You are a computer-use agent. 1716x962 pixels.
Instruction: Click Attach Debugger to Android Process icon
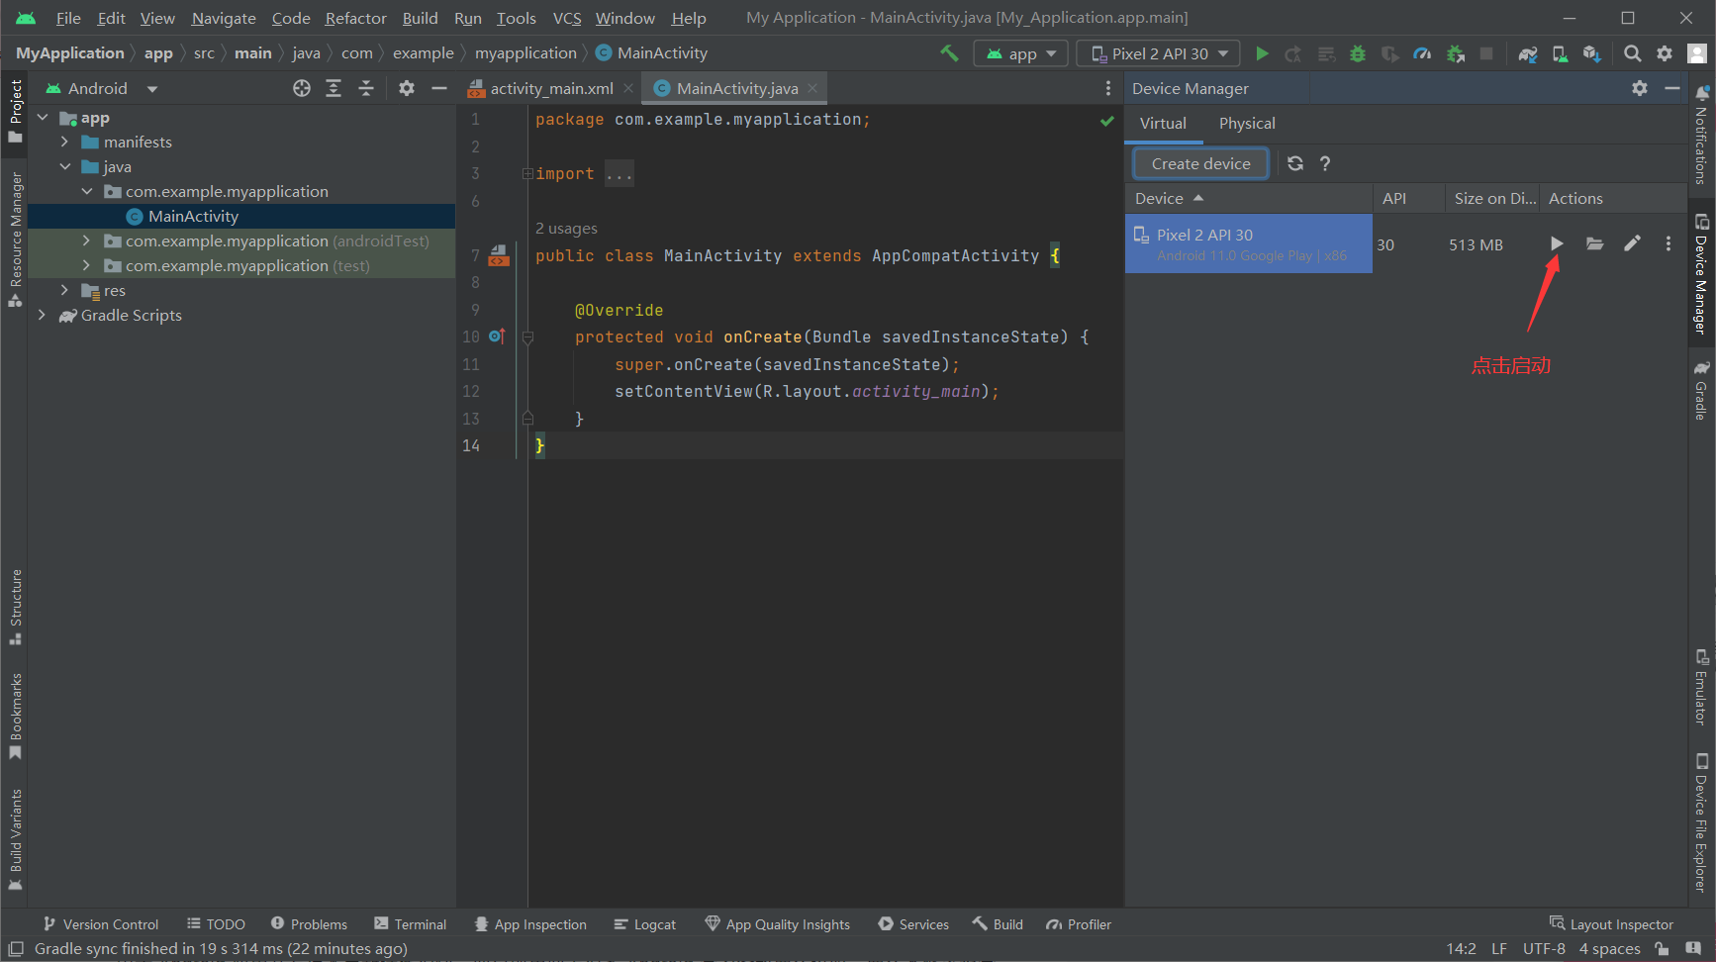[x=1455, y=53]
